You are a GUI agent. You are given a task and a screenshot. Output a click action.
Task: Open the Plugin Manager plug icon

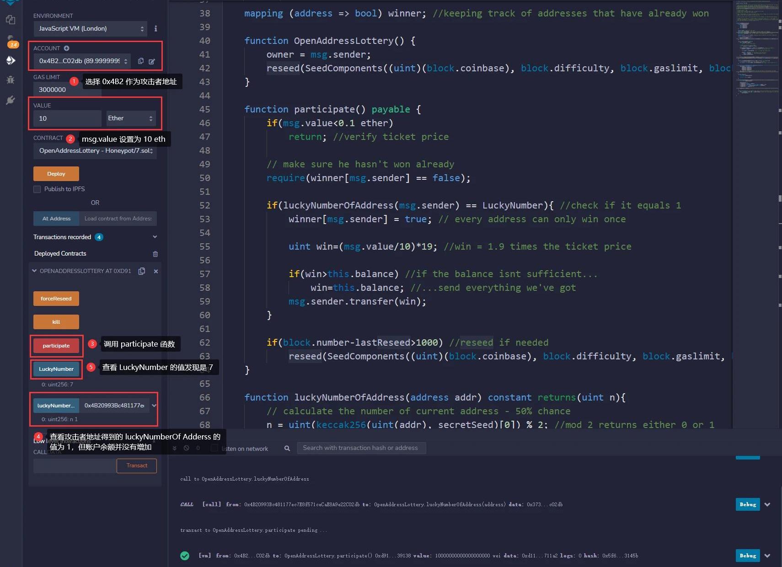11,100
